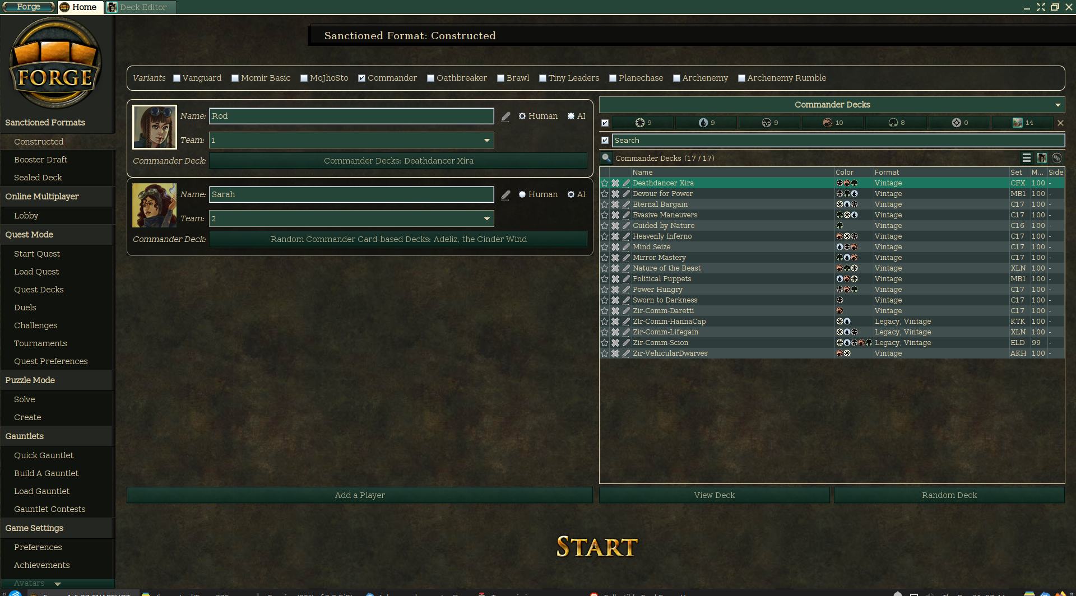
Task: Toggle the Search filter checkbox
Action: coord(605,141)
